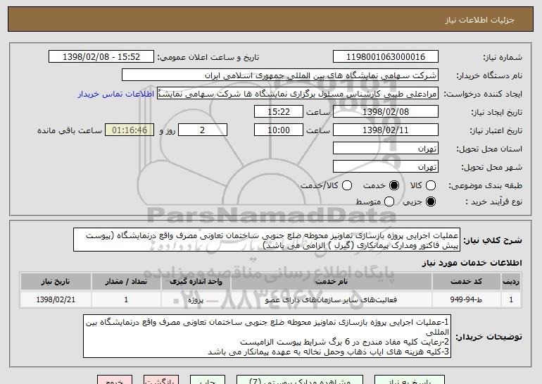542x384 pixels.
Task: Select the خدمت radio button
Action: coord(394,185)
